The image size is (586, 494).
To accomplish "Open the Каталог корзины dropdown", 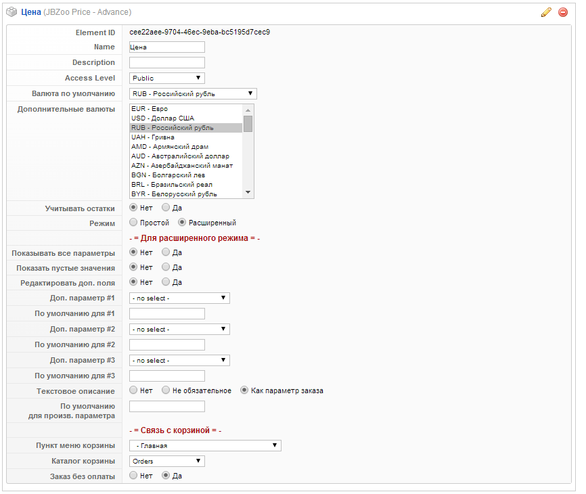I will [x=166, y=461].
